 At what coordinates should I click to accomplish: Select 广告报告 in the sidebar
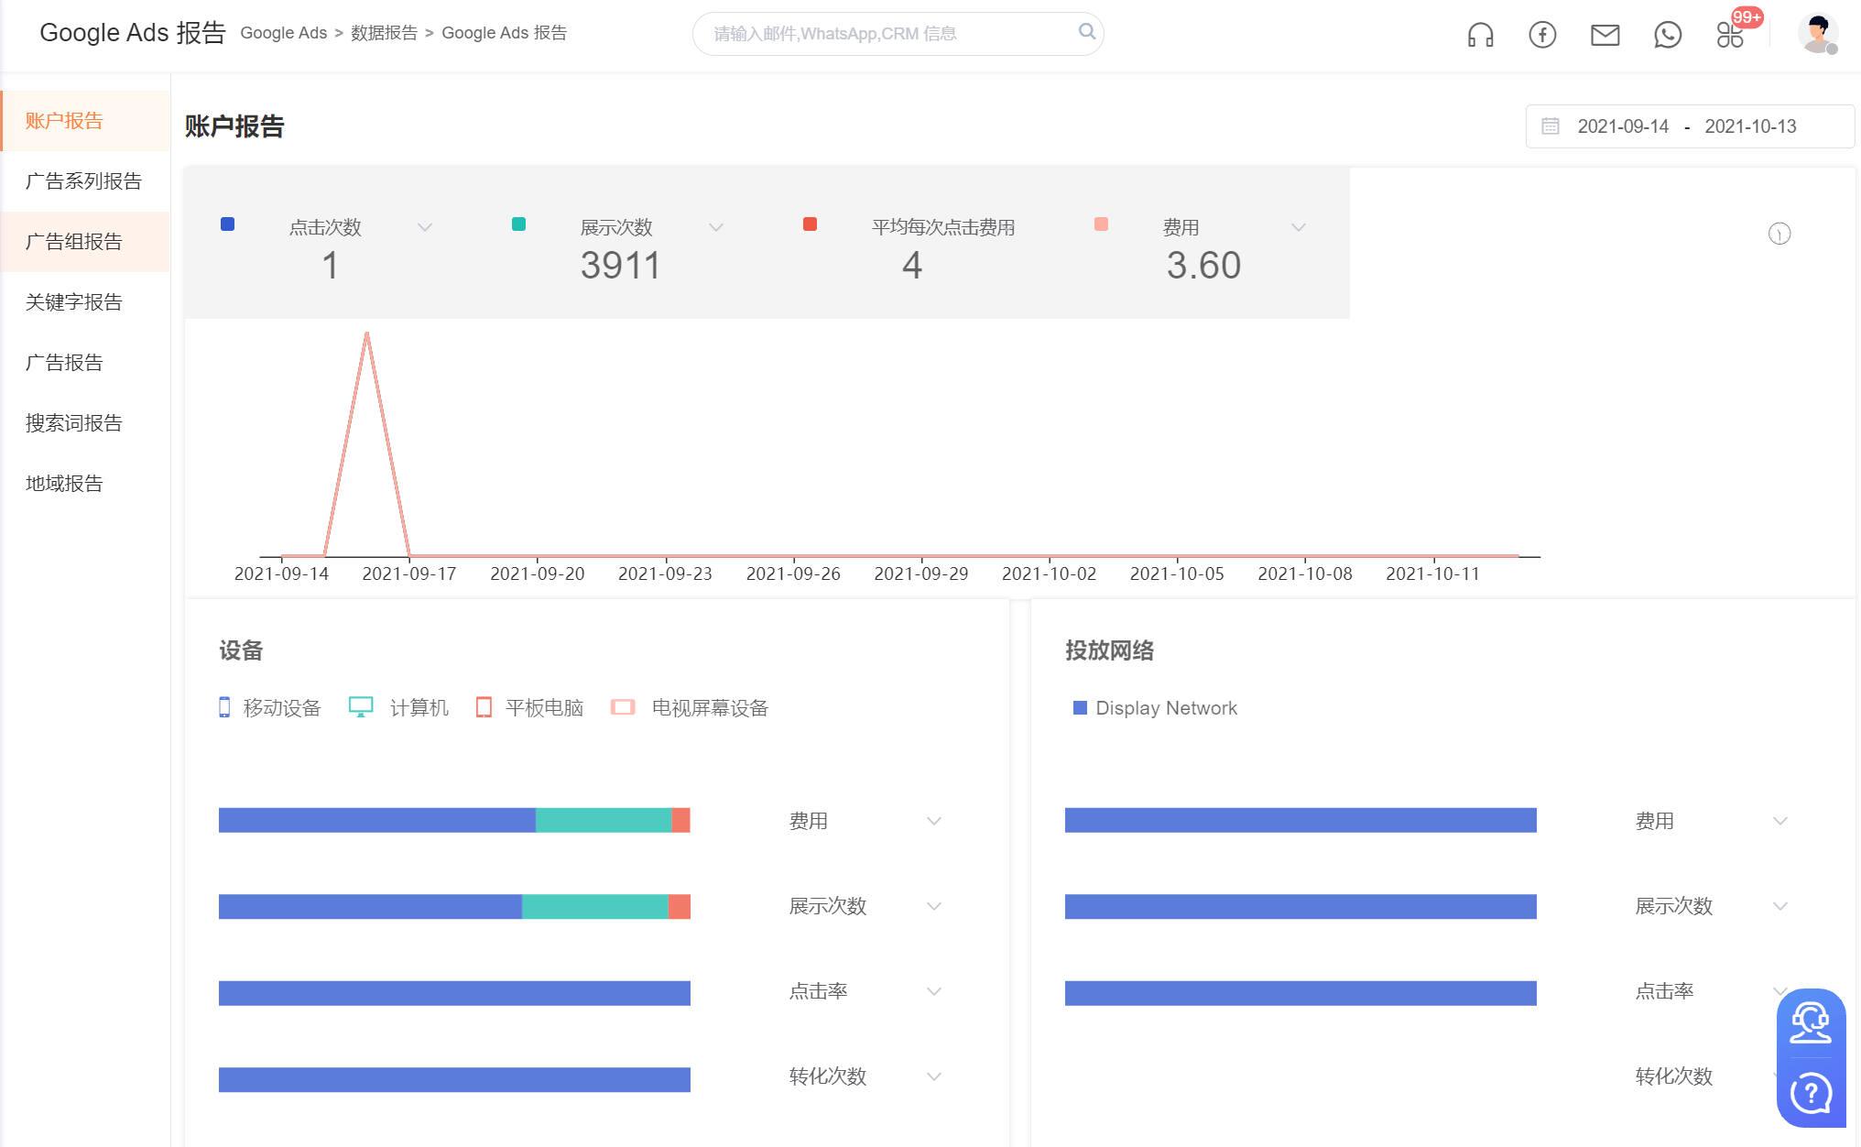85,363
